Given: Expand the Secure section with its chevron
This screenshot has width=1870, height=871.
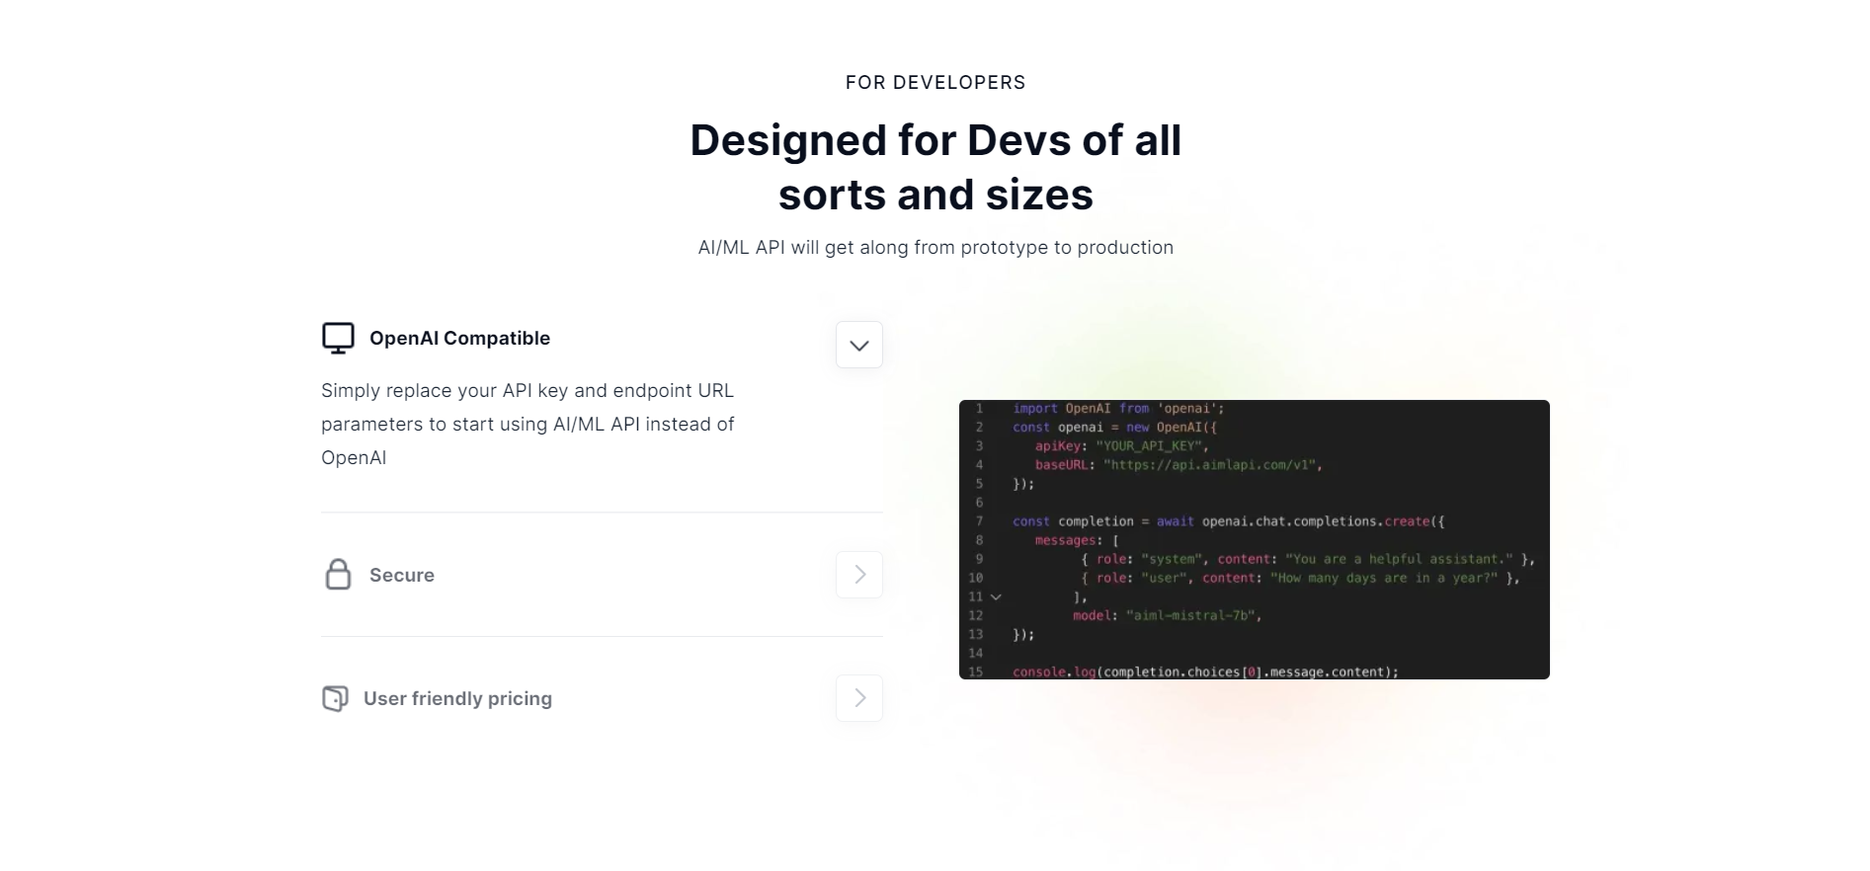Looking at the screenshot, I should [x=859, y=575].
